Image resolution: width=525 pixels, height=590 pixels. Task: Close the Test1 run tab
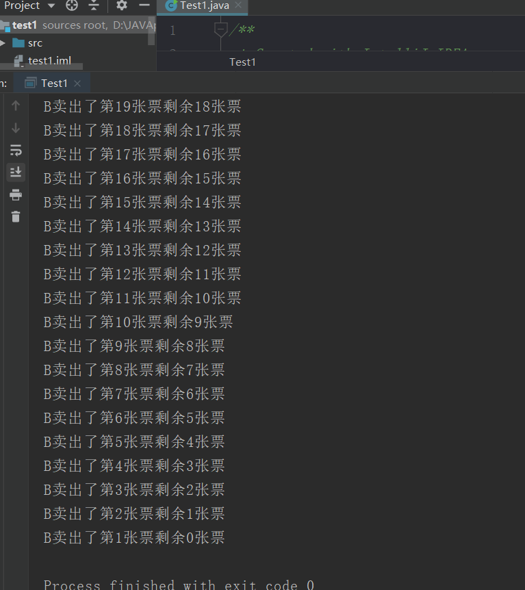pyautogui.click(x=77, y=84)
